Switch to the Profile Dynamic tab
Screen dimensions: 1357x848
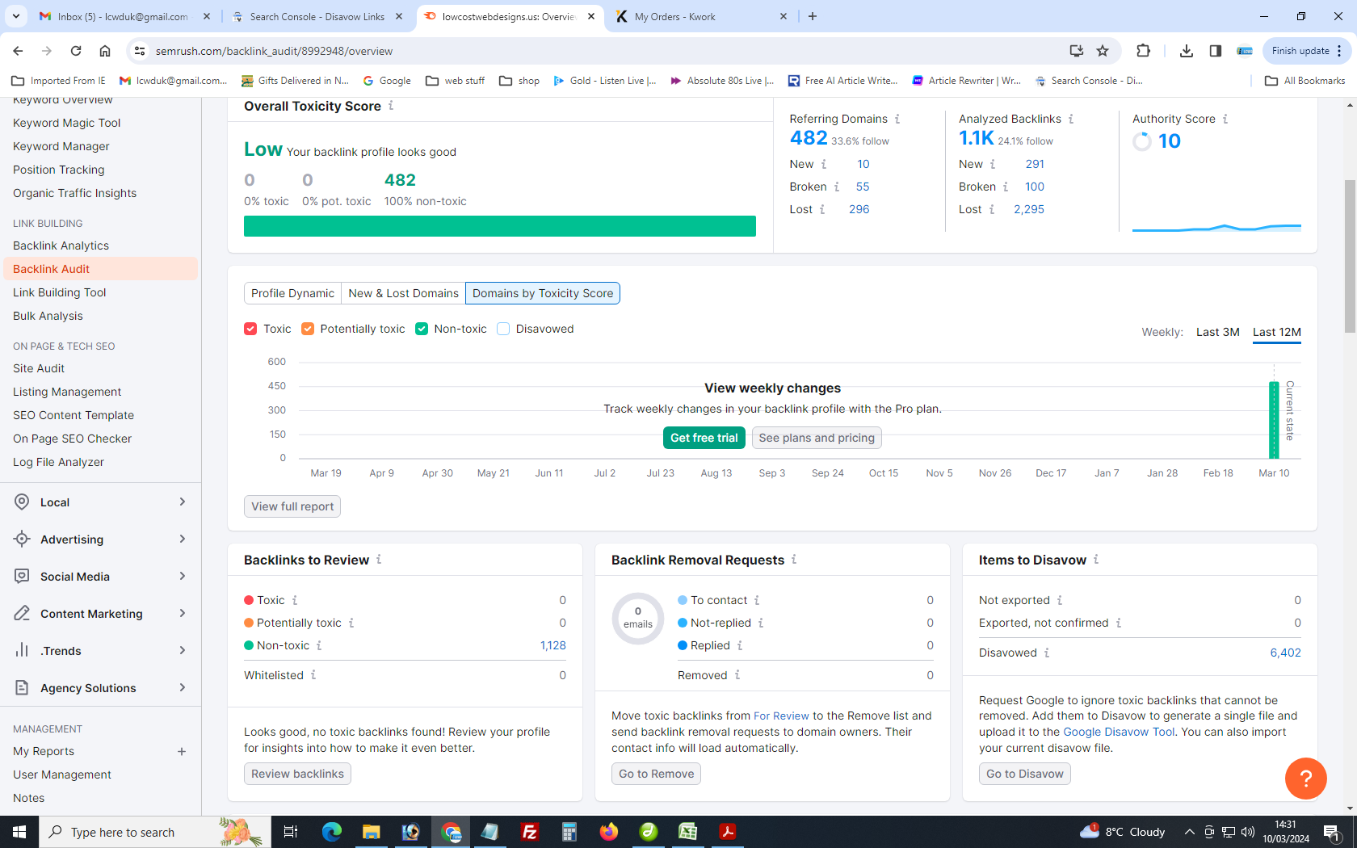click(292, 293)
